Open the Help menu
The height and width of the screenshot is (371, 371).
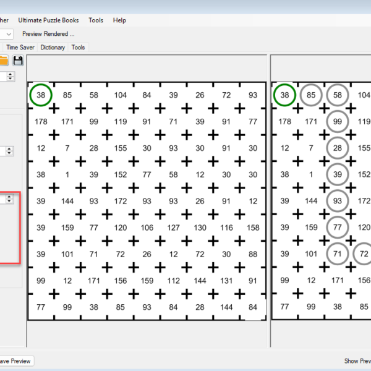pyautogui.click(x=119, y=20)
